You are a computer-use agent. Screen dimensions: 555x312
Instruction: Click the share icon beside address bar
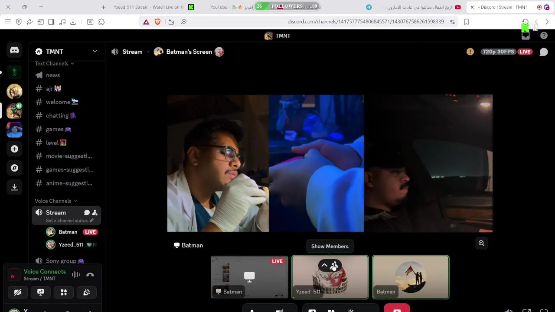click(x=171, y=22)
